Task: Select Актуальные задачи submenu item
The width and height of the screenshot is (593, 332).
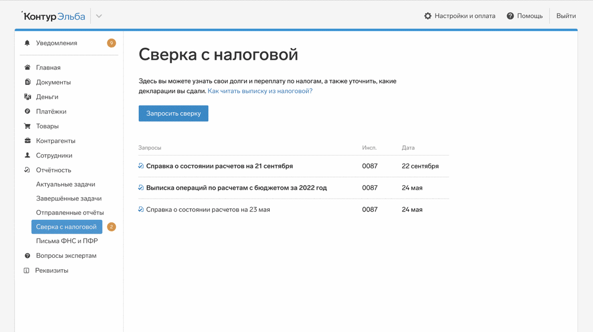Action: pos(66,184)
